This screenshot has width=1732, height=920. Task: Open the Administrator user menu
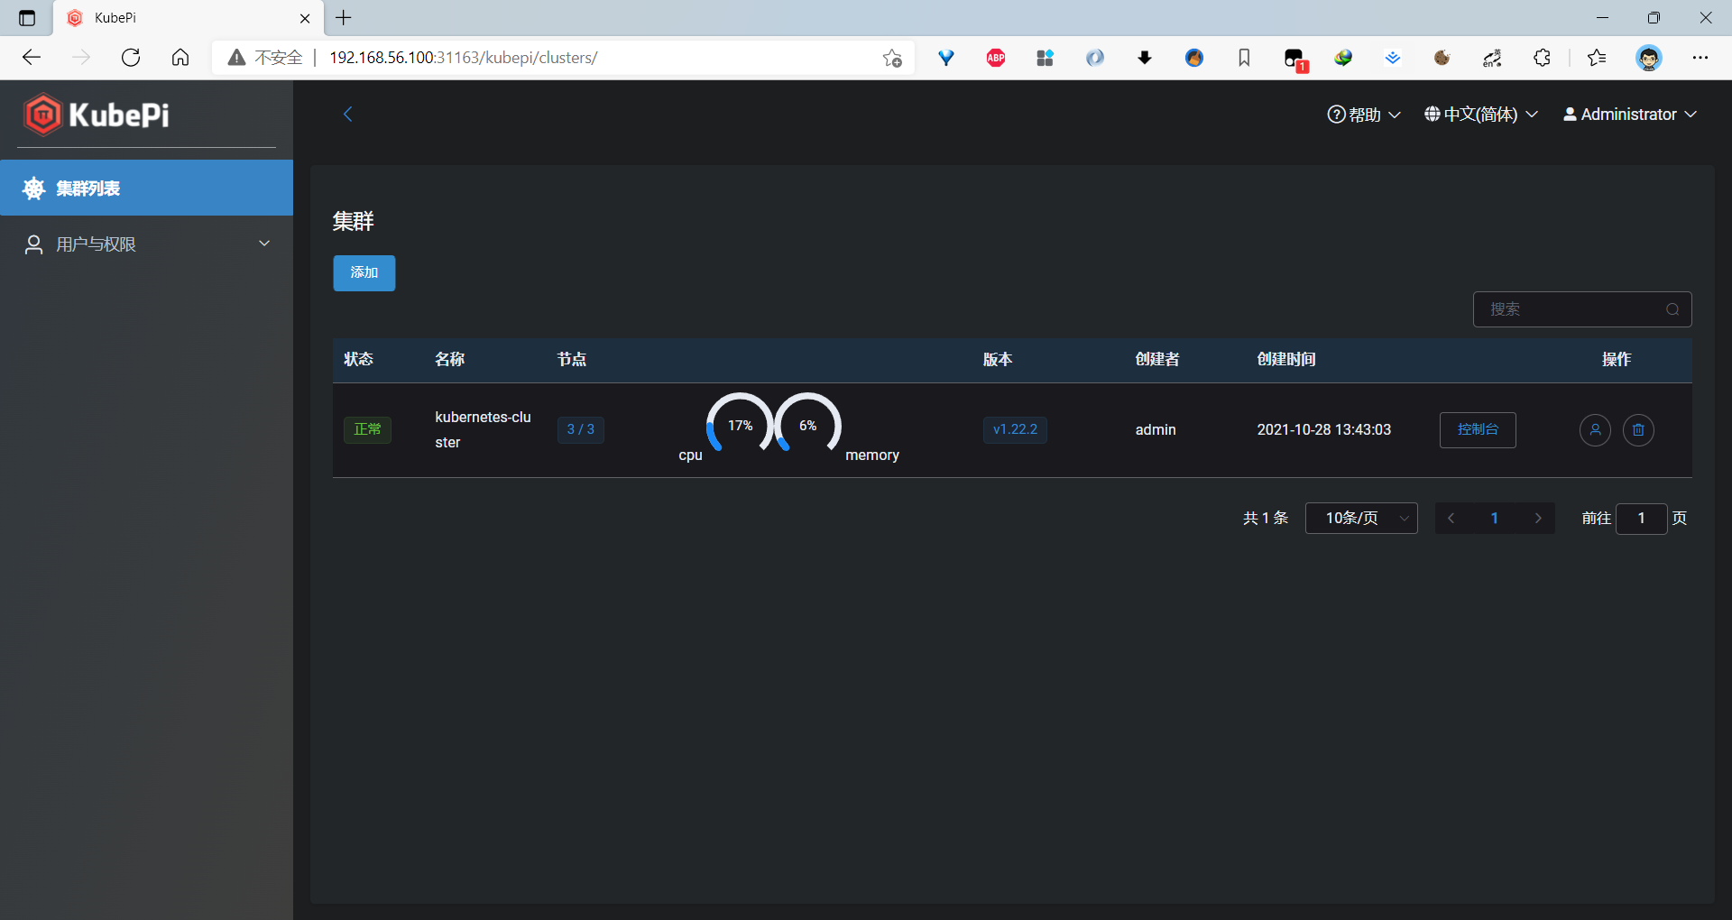(x=1630, y=115)
